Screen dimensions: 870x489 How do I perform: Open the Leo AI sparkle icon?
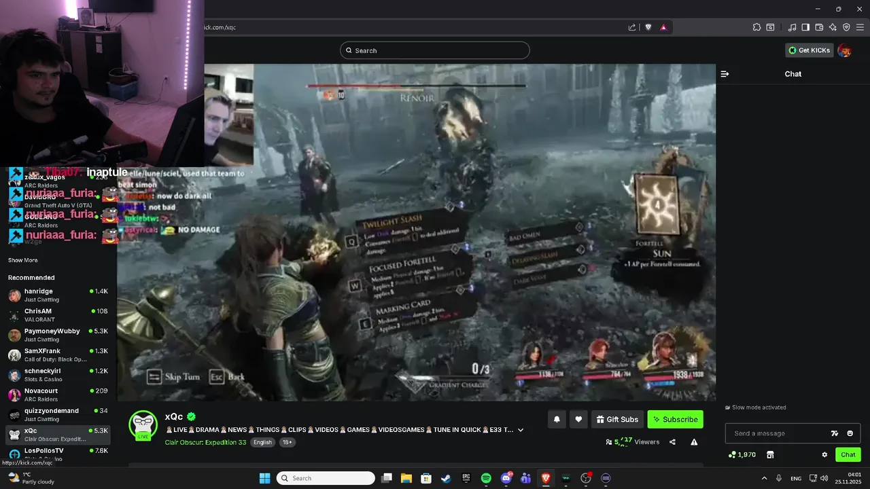833,27
